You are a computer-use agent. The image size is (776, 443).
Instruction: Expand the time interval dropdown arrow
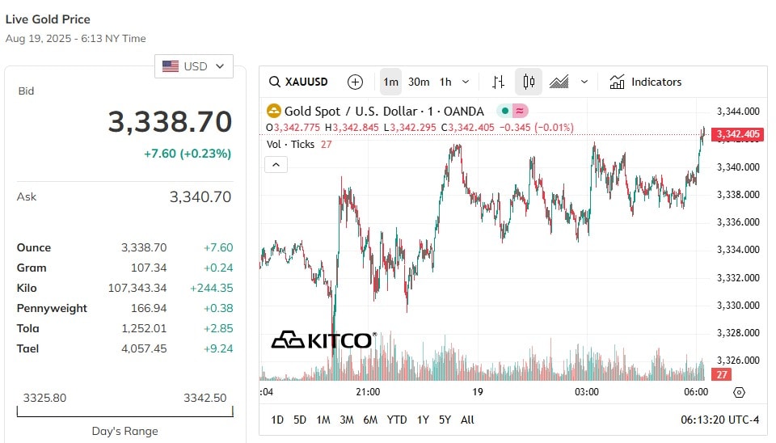pyautogui.click(x=466, y=82)
